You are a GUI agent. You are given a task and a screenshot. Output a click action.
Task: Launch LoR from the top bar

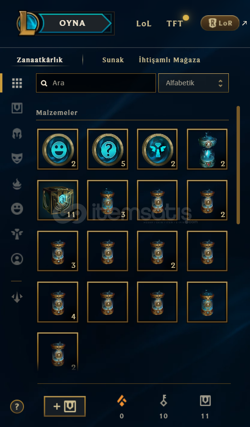[x=220, y=23]
